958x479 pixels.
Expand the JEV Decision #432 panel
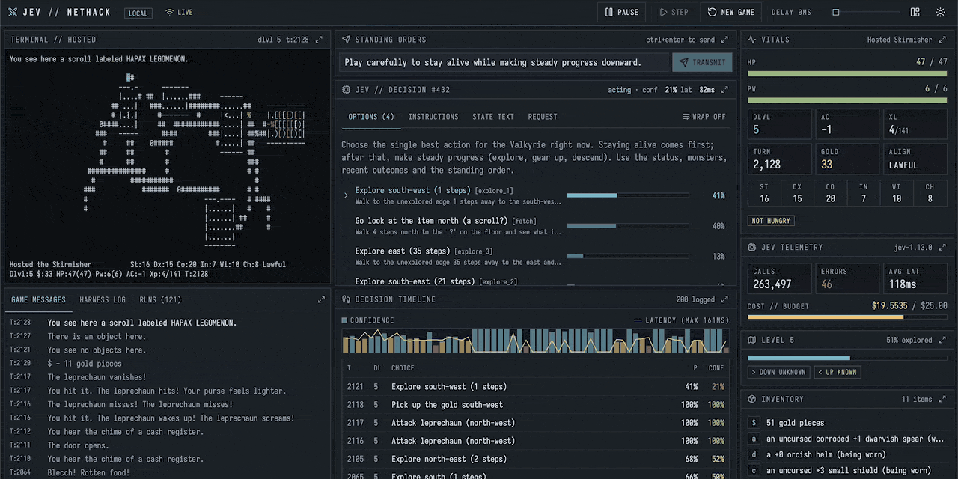(x=724, y=90)
